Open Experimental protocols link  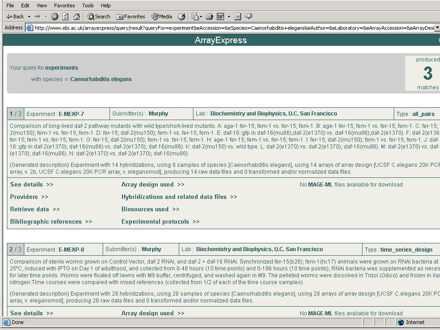[x=160, y=221]
